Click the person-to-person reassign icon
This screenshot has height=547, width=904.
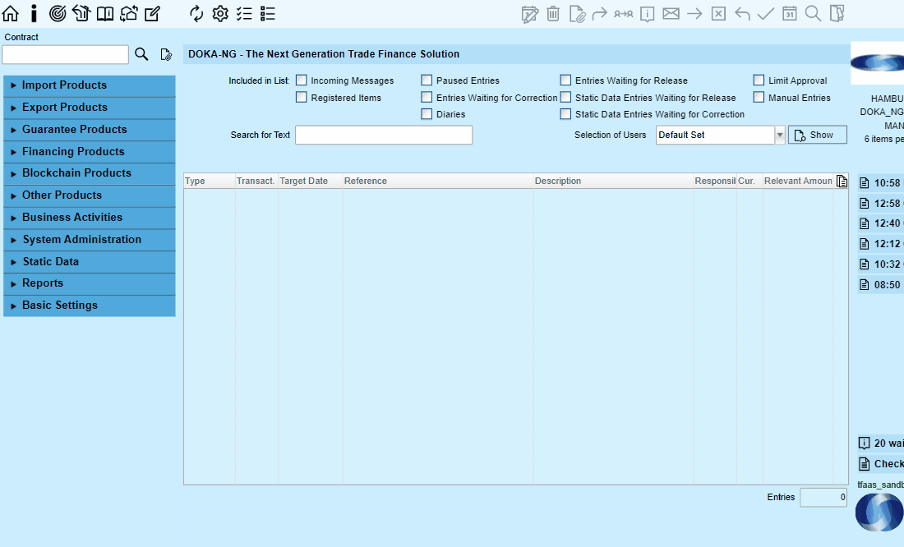(x=623, y=13)
